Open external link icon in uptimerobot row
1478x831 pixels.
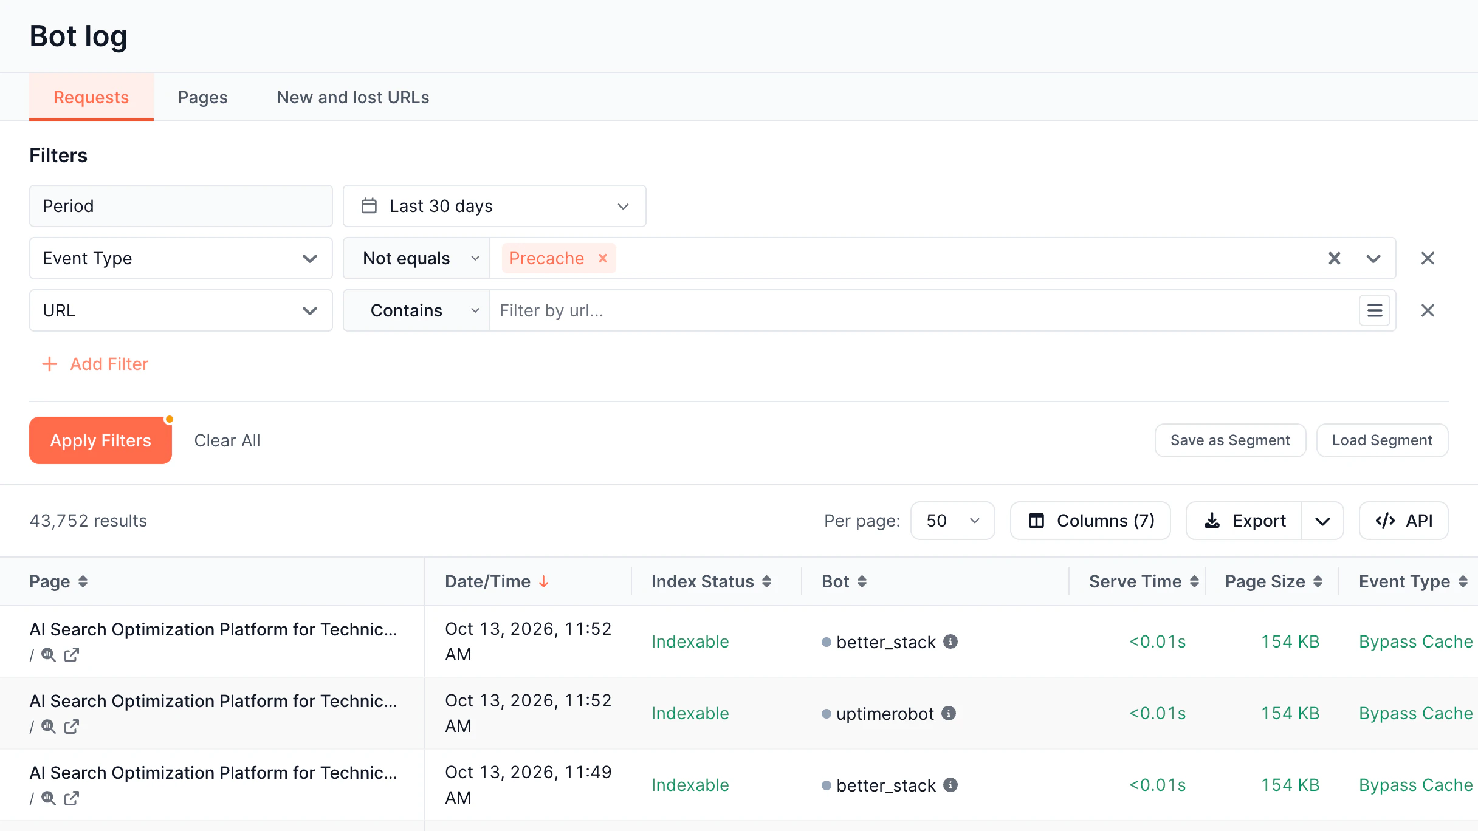click(x=72, y=727)
